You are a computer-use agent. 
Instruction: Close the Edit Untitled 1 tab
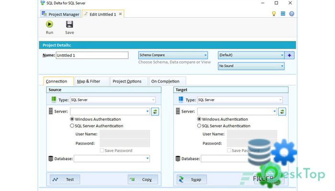(120, 14)
